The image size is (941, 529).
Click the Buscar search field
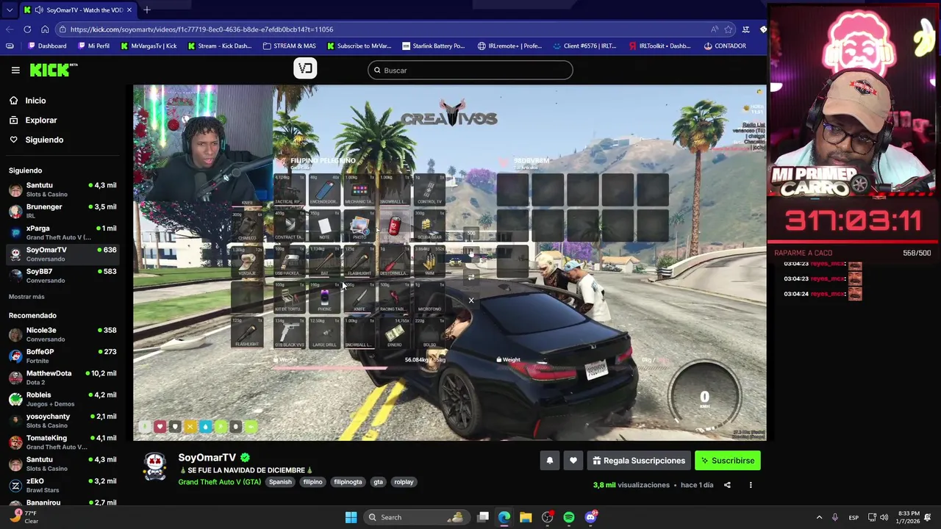[470, 71]
